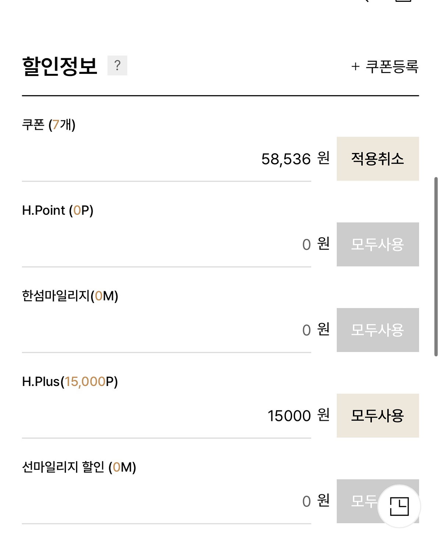Viewport: 441px width, 536px height.
Task: Use all H.Plus points with 모두사용
Action: click(x=378, y=416)
